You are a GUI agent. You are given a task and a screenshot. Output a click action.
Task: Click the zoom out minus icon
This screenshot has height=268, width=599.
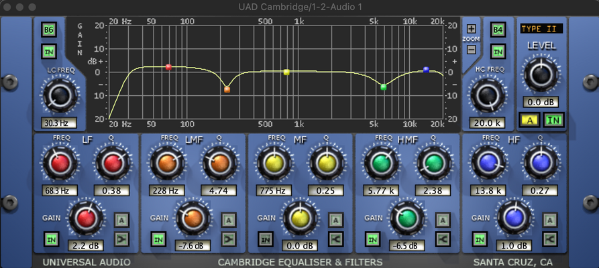pyautogui.click(x=472, y=50)
